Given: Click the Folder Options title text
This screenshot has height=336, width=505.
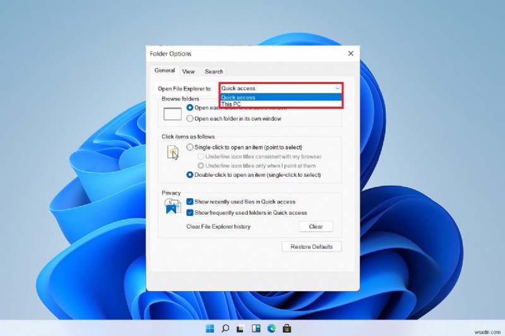Looking at the screenshot, I should (x=170, y=54).
